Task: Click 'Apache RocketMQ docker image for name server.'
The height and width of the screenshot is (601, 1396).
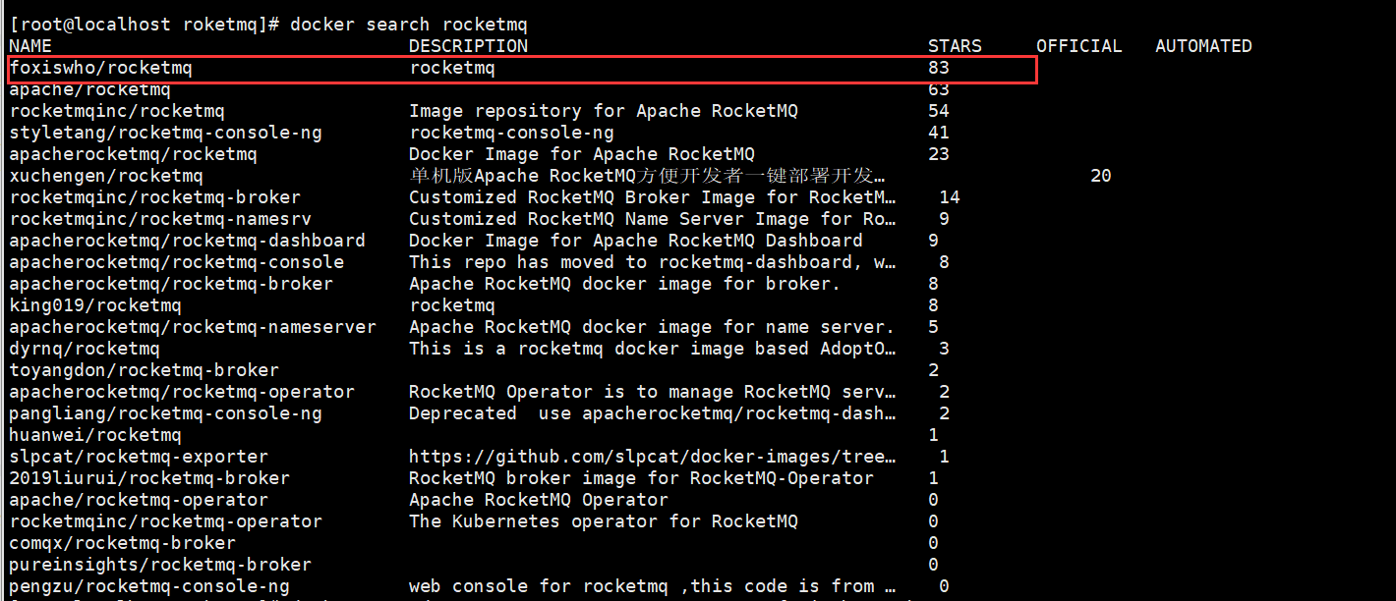Action: [652, 327]
